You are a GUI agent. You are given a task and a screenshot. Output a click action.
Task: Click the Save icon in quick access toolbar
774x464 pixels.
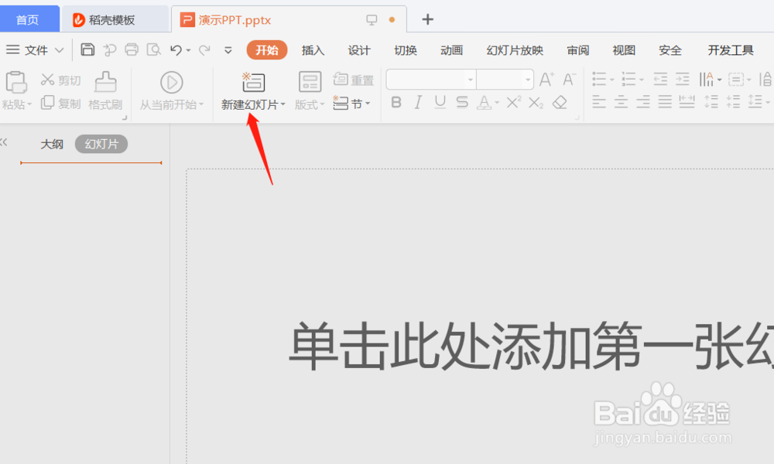pyautogui.click(x=87, y=49)
